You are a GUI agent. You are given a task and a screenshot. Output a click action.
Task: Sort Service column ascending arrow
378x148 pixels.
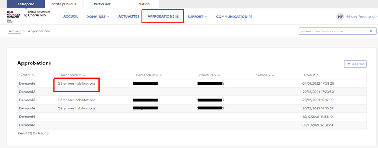point(273,75)
